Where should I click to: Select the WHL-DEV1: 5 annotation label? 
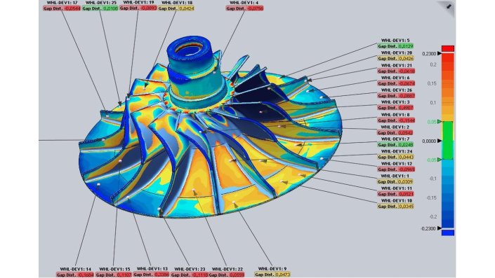tap(395, 41)
